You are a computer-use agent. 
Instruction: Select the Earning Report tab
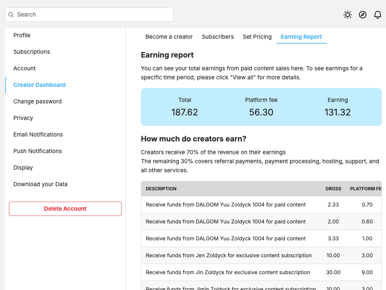click(301, 36)
